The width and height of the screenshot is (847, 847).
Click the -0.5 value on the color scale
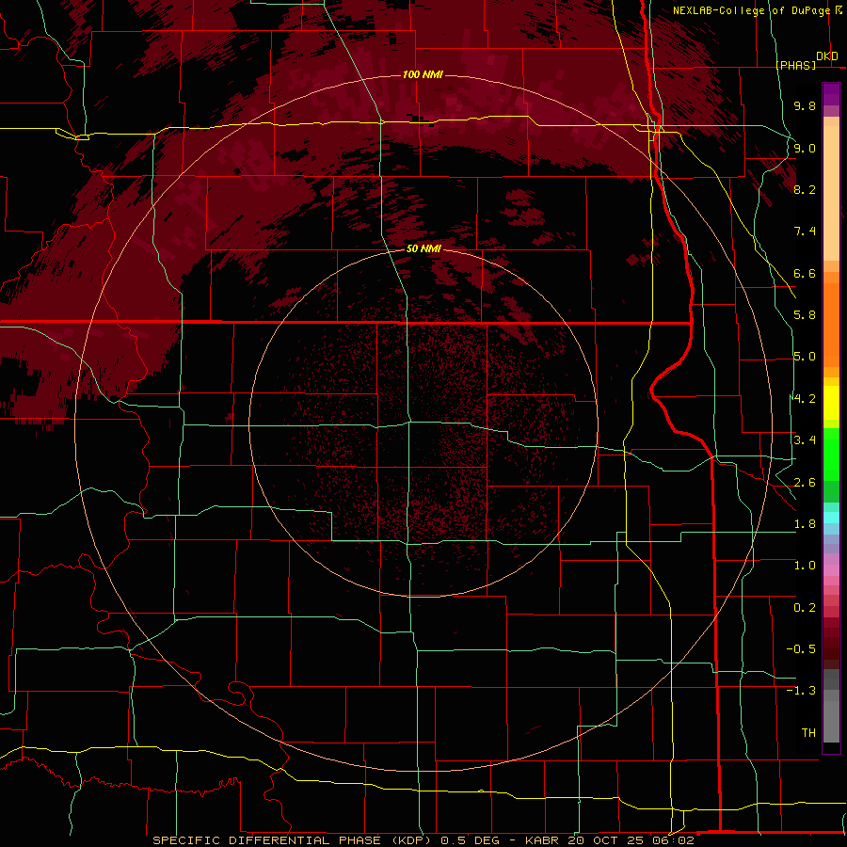(801, 649)
